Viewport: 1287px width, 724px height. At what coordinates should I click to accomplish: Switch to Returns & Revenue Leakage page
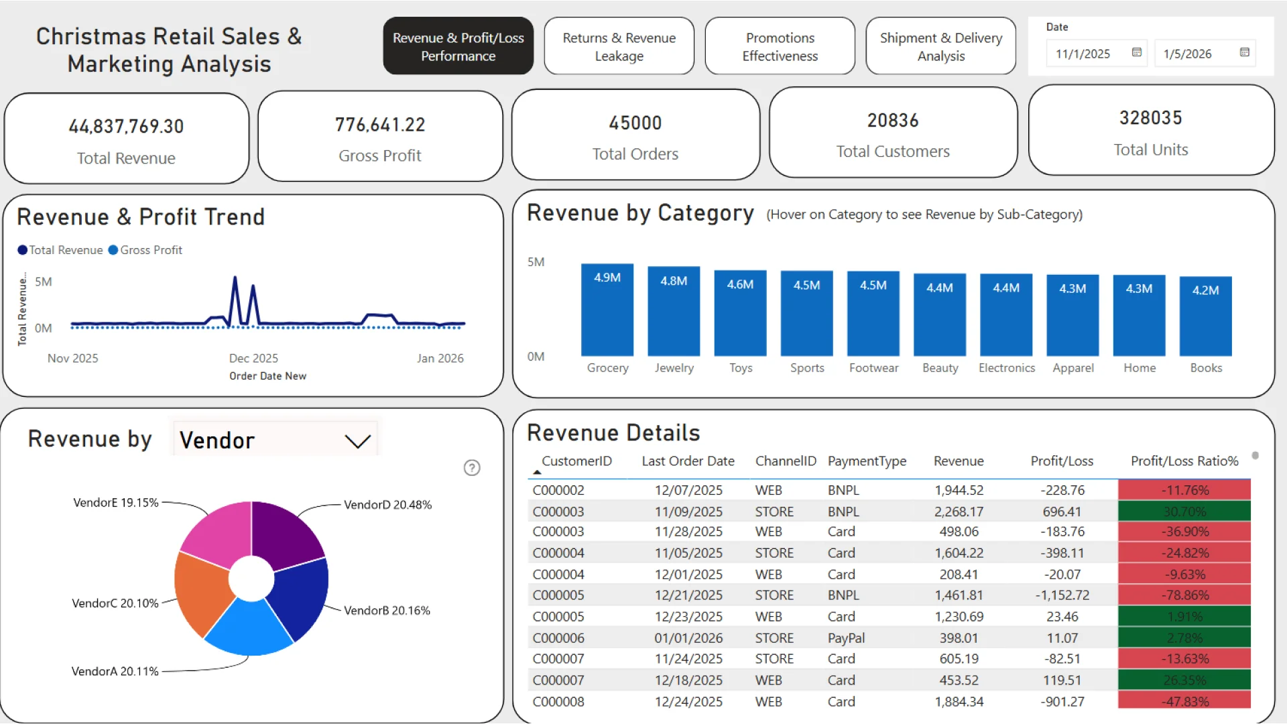pyautogui.click(x=619, y=46)
